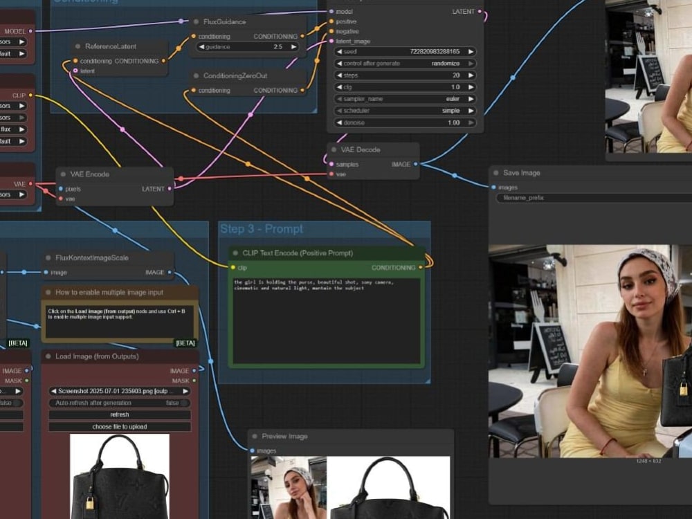This screenshot has width=692, height=519.
Task: Click the Preview Image images input port
Action: (x=252, y=450)
